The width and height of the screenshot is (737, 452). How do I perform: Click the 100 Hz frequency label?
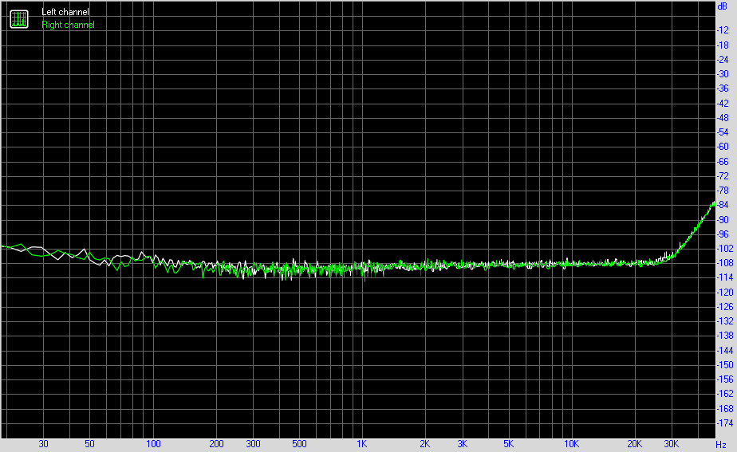(x=153, y=444)
